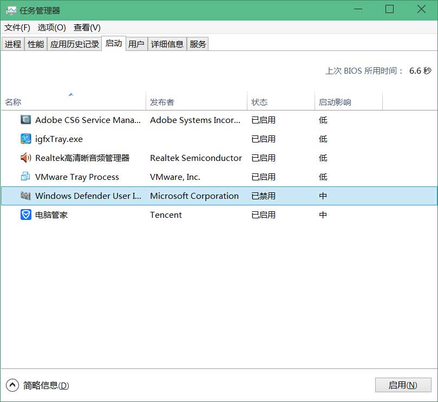Click the 6.6 秒 BIOS time value
Viewport: 438px width, 402px height.
pos(420,71)
